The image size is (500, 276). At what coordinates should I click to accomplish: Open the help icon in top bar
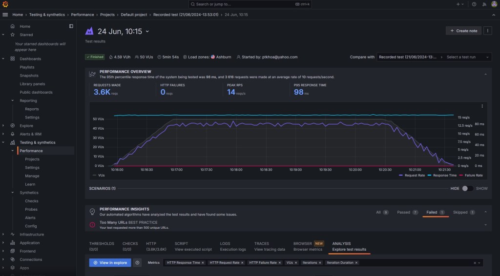click(x=474, y=4)
